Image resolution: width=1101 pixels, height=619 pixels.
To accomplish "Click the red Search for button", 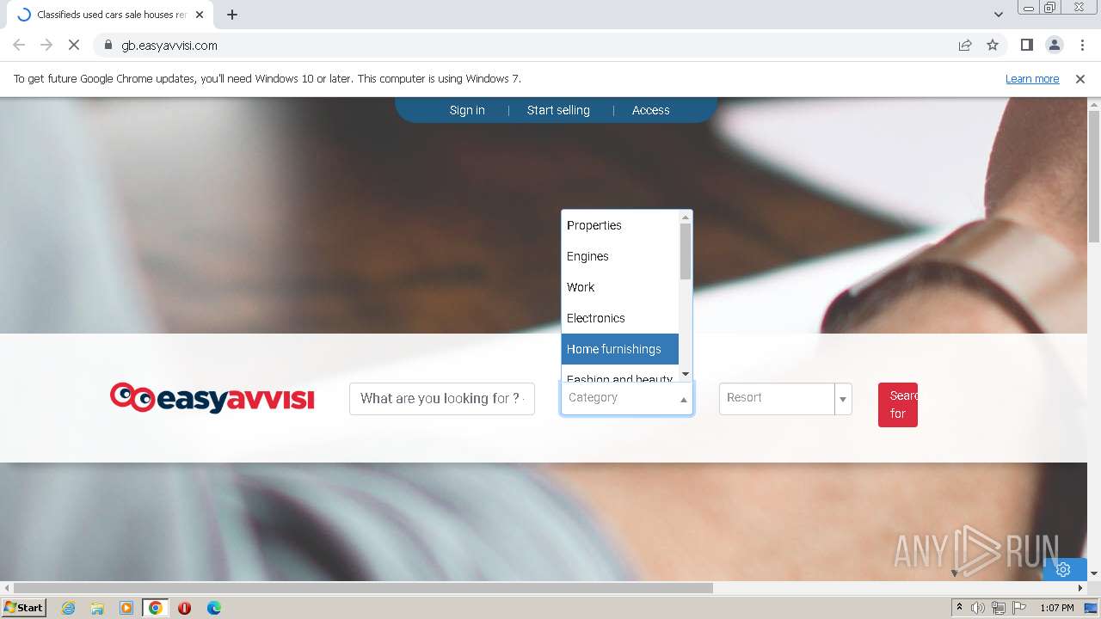I will click(898, 405).
